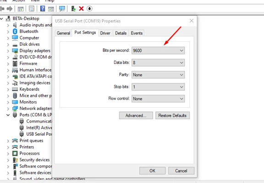The width and height of the screenshot is (264, 183).
Task: Click the Imaging devices icon
Action: (15, 83)
